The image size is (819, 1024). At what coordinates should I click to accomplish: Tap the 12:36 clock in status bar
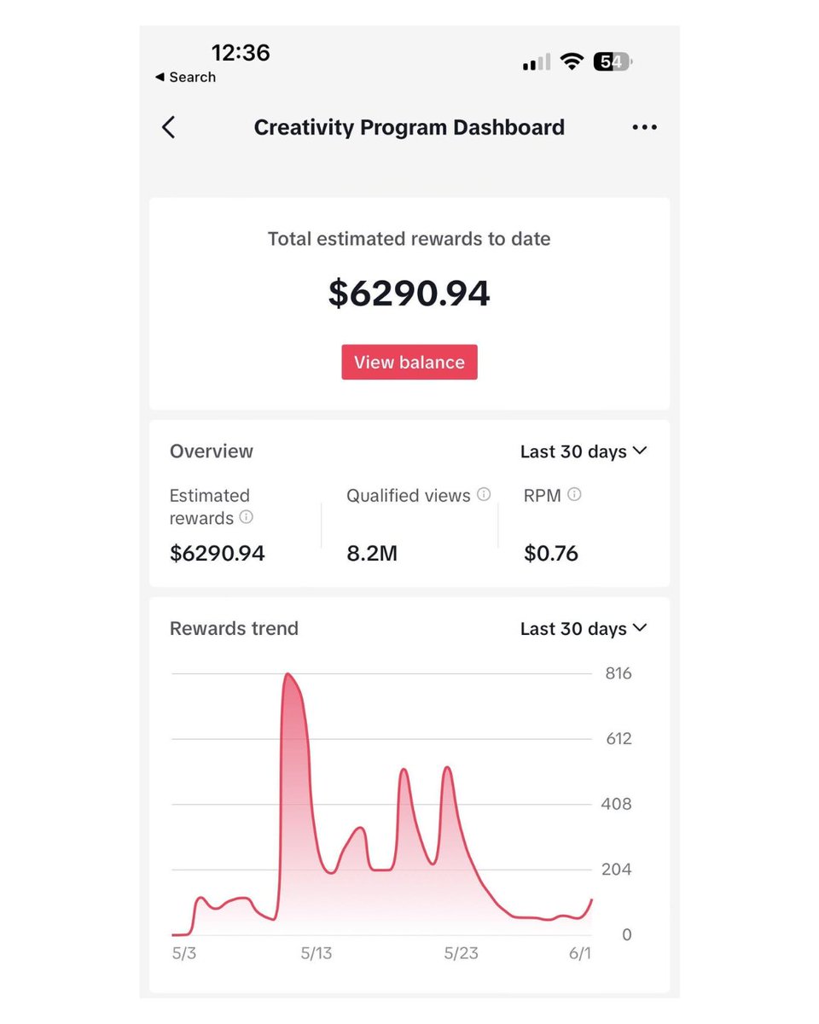tap(241, 53)
